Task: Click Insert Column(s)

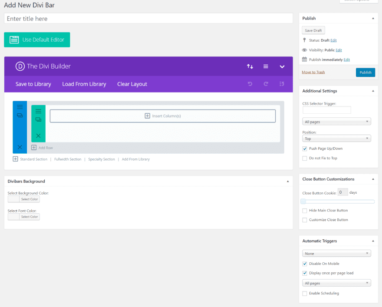Action: 163,116
